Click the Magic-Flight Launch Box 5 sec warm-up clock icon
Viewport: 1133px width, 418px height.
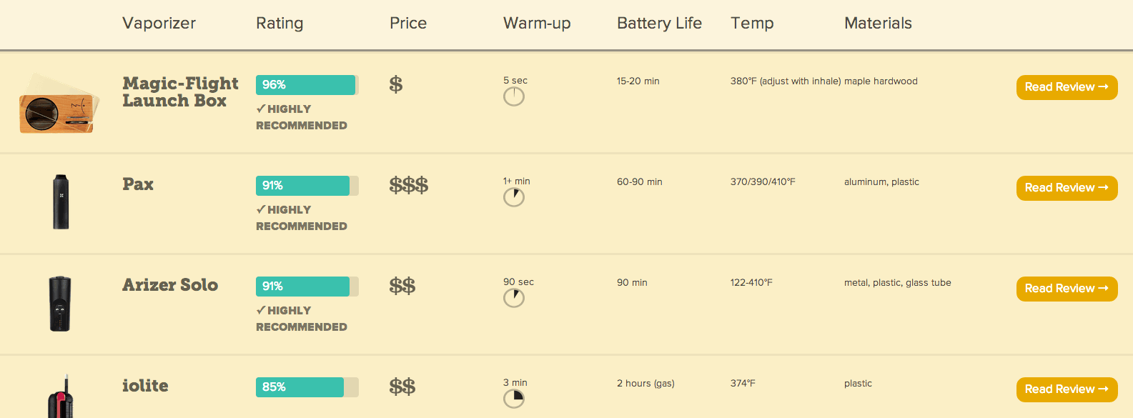point(513,96)
